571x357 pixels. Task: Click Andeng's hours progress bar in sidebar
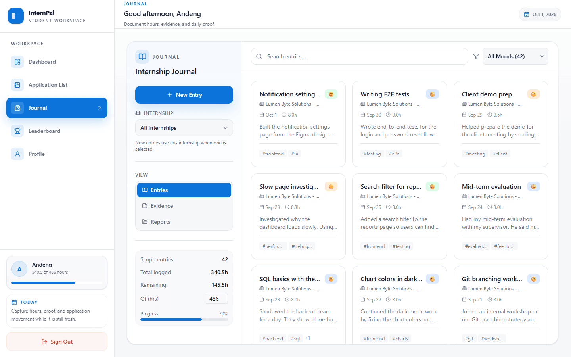57,283
